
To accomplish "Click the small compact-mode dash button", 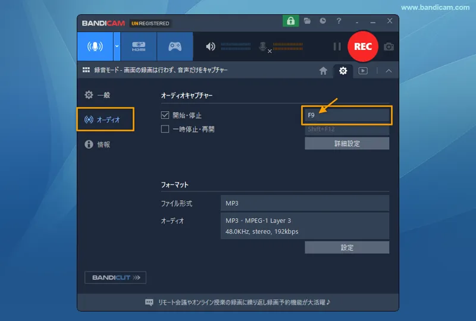I will pyautogui.click(x=357, y=22).
